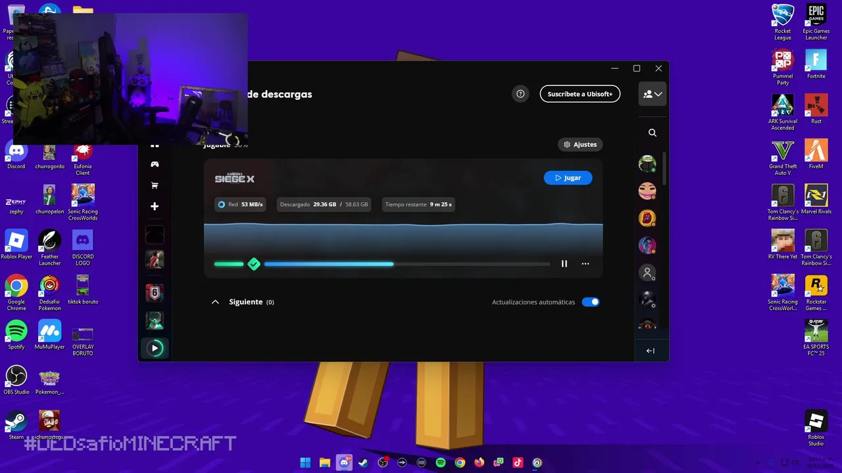
Task: Open OBS Studio desktop shortcut
Action: point(16,380)
